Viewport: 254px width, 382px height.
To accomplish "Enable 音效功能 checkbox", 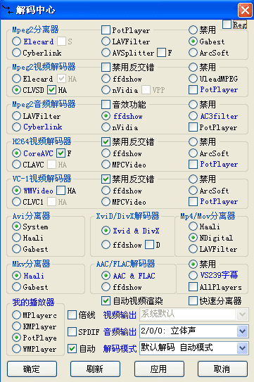I will pos(106,105).
